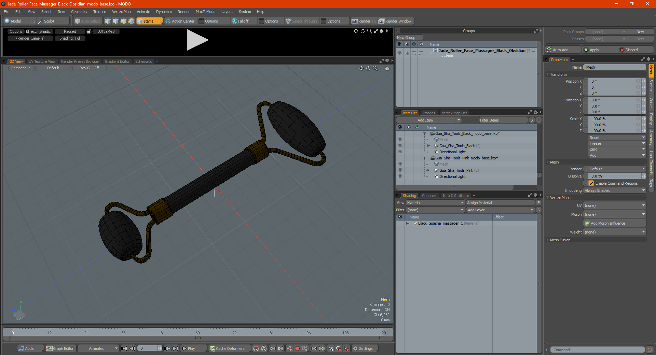Image resolution: width=656 pixels, height=355 pixels.
Task: Open the Falloff tool
Action: click(240, 21)
